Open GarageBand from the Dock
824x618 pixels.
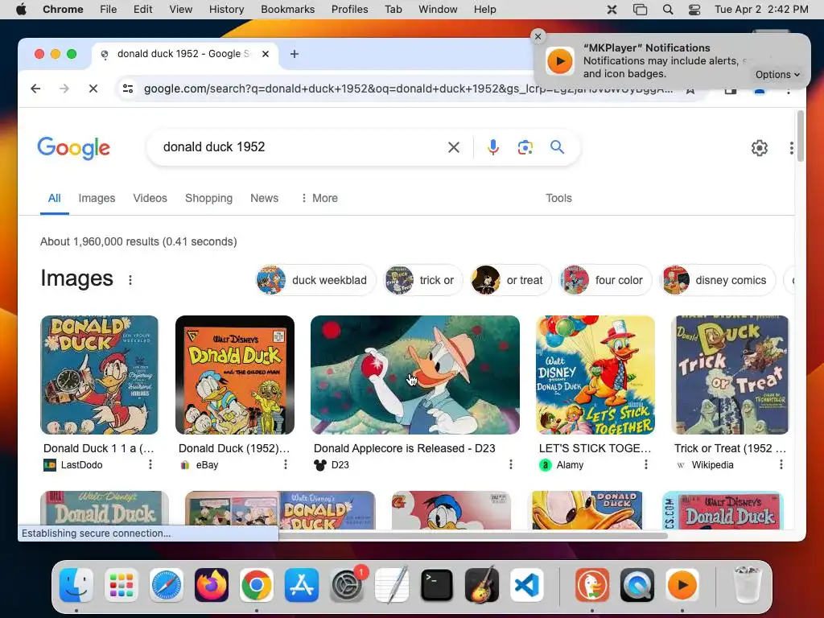[482, 585]
